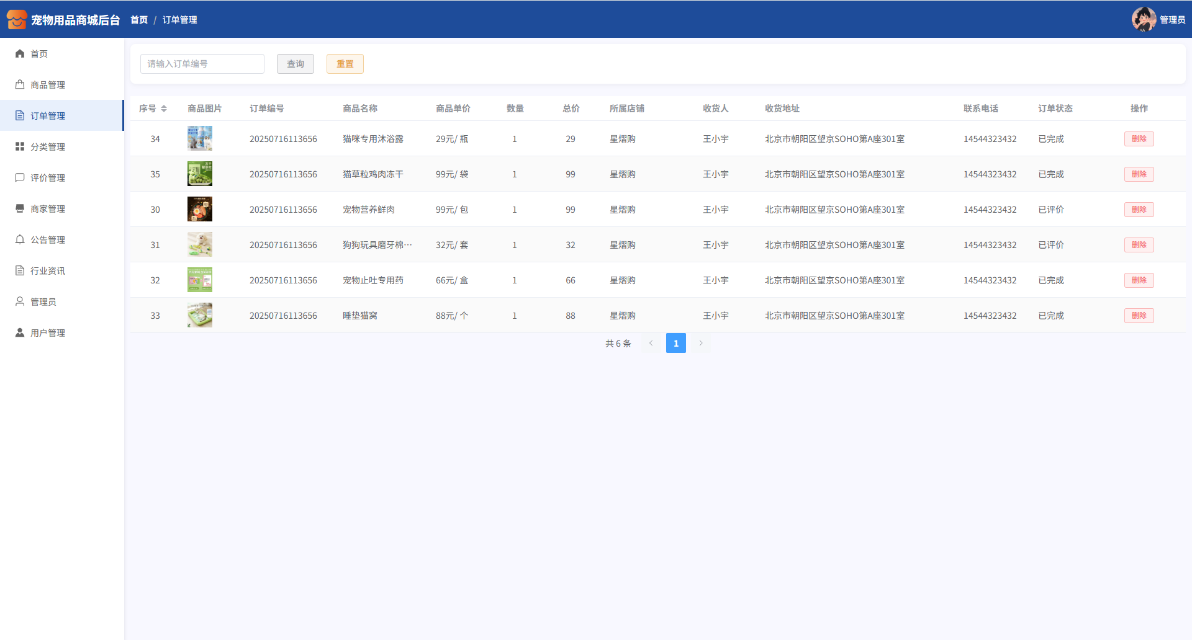Go to previous page arrow in pagination
This screenshot has width=1192, height=640.
tap(651, 343)
